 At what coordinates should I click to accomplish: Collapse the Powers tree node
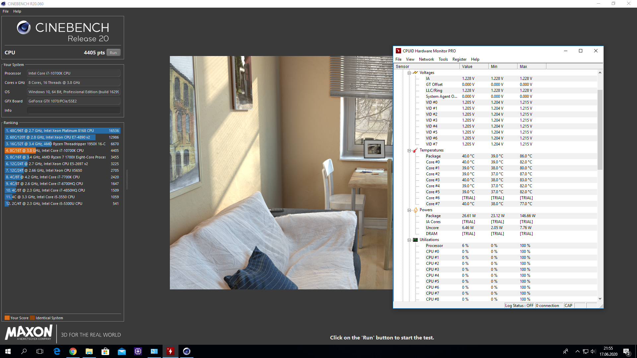click(409, 210)
